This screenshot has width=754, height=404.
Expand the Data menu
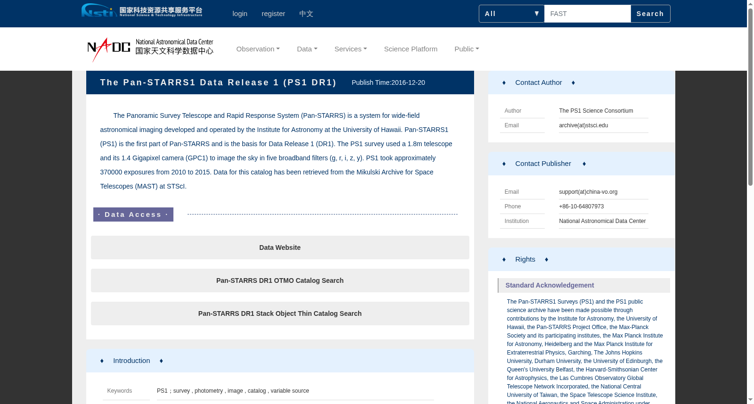(x=307, y=49)
